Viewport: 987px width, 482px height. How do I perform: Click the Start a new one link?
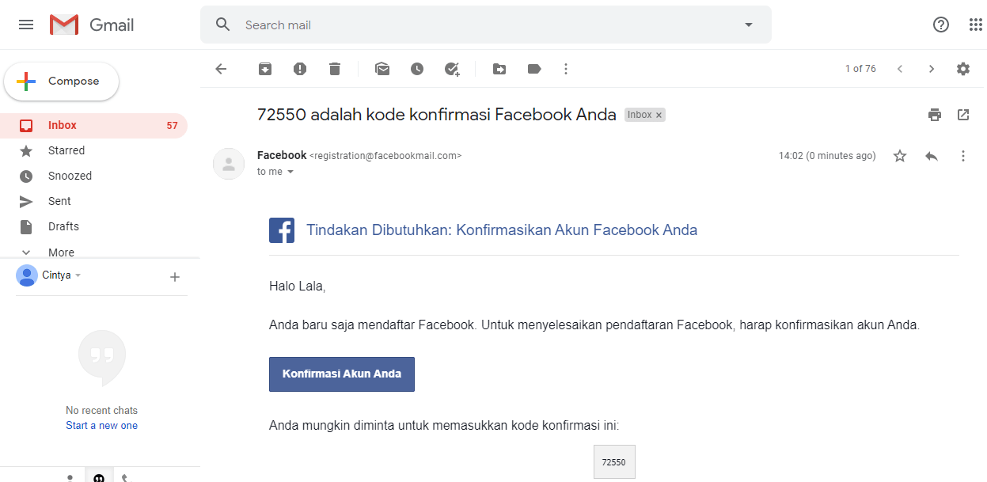point(101,426)
